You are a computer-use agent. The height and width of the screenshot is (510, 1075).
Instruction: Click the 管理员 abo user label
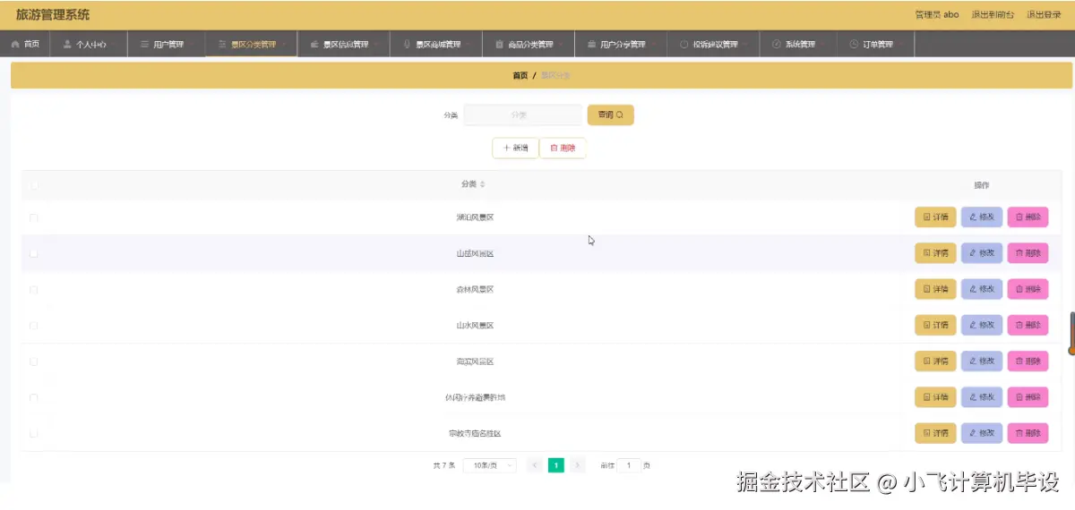pyautogui.click(x=937, y=15)
